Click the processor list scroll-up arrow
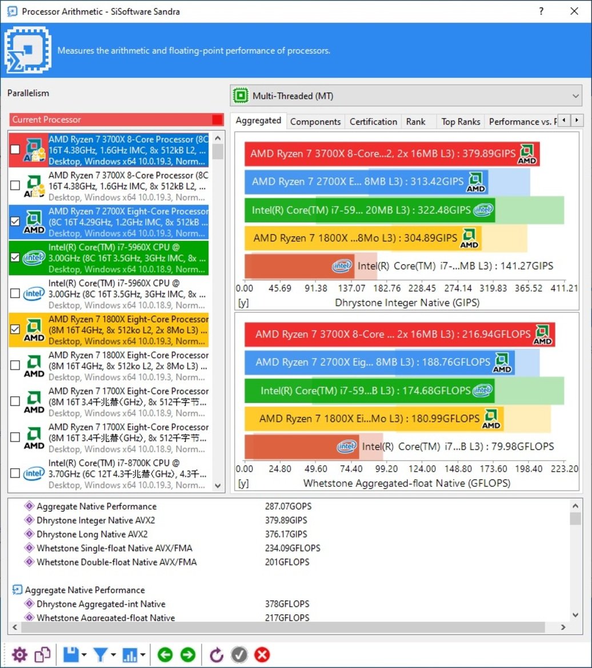Viewport: 592px width, 668px height. pos(218,139)
